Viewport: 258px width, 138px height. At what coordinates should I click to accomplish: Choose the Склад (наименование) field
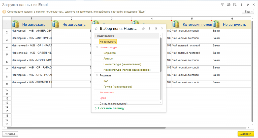pos(113,103)
